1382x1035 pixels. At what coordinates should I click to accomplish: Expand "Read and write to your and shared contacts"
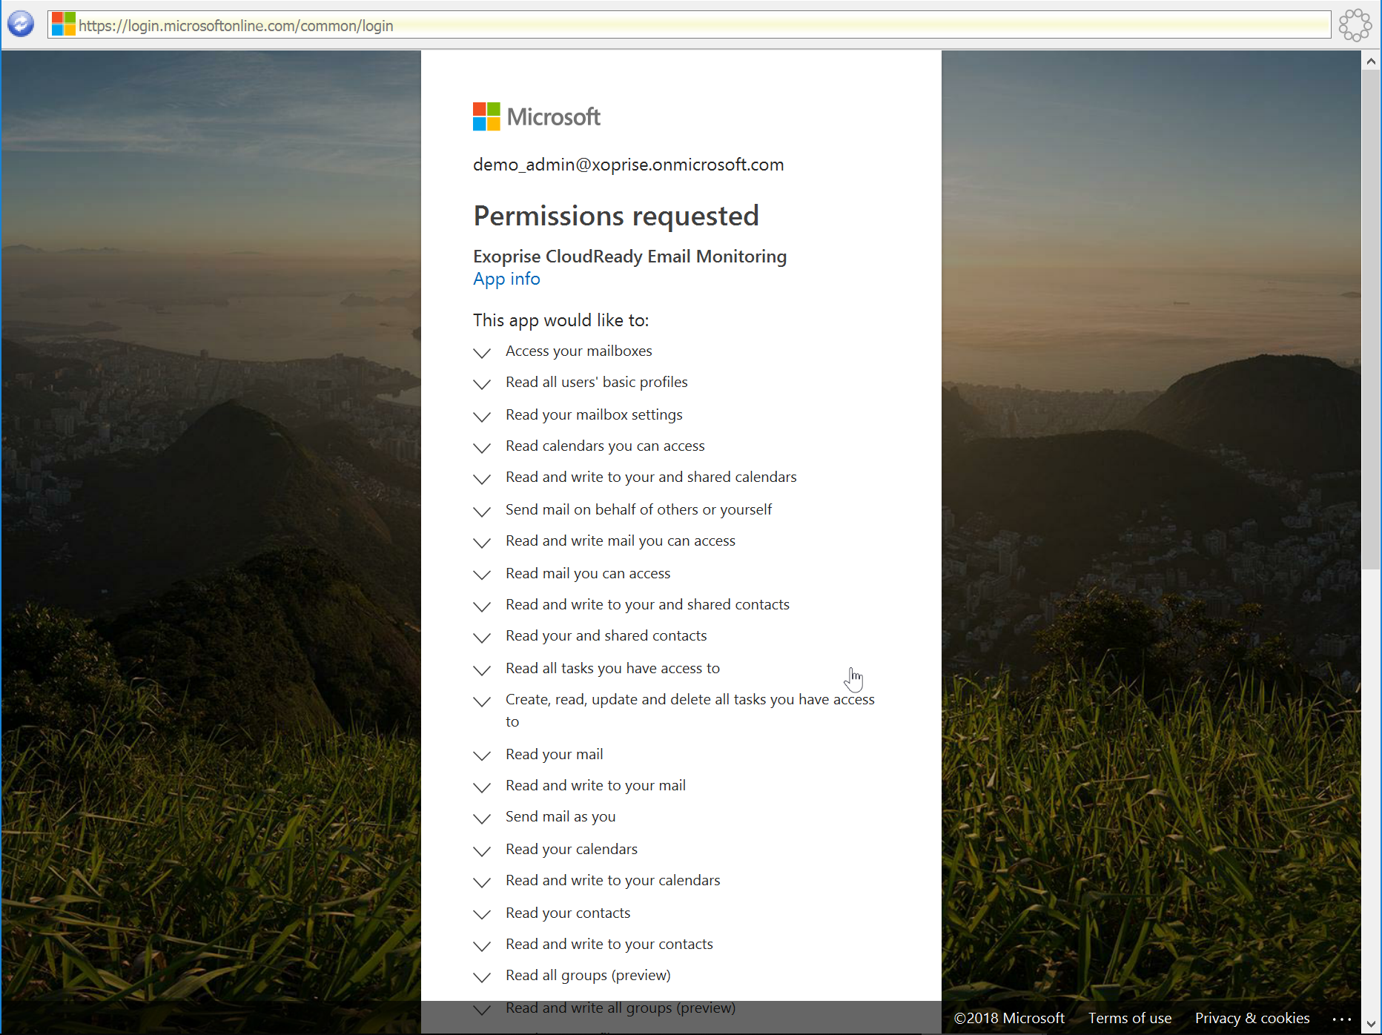(482, 606)
